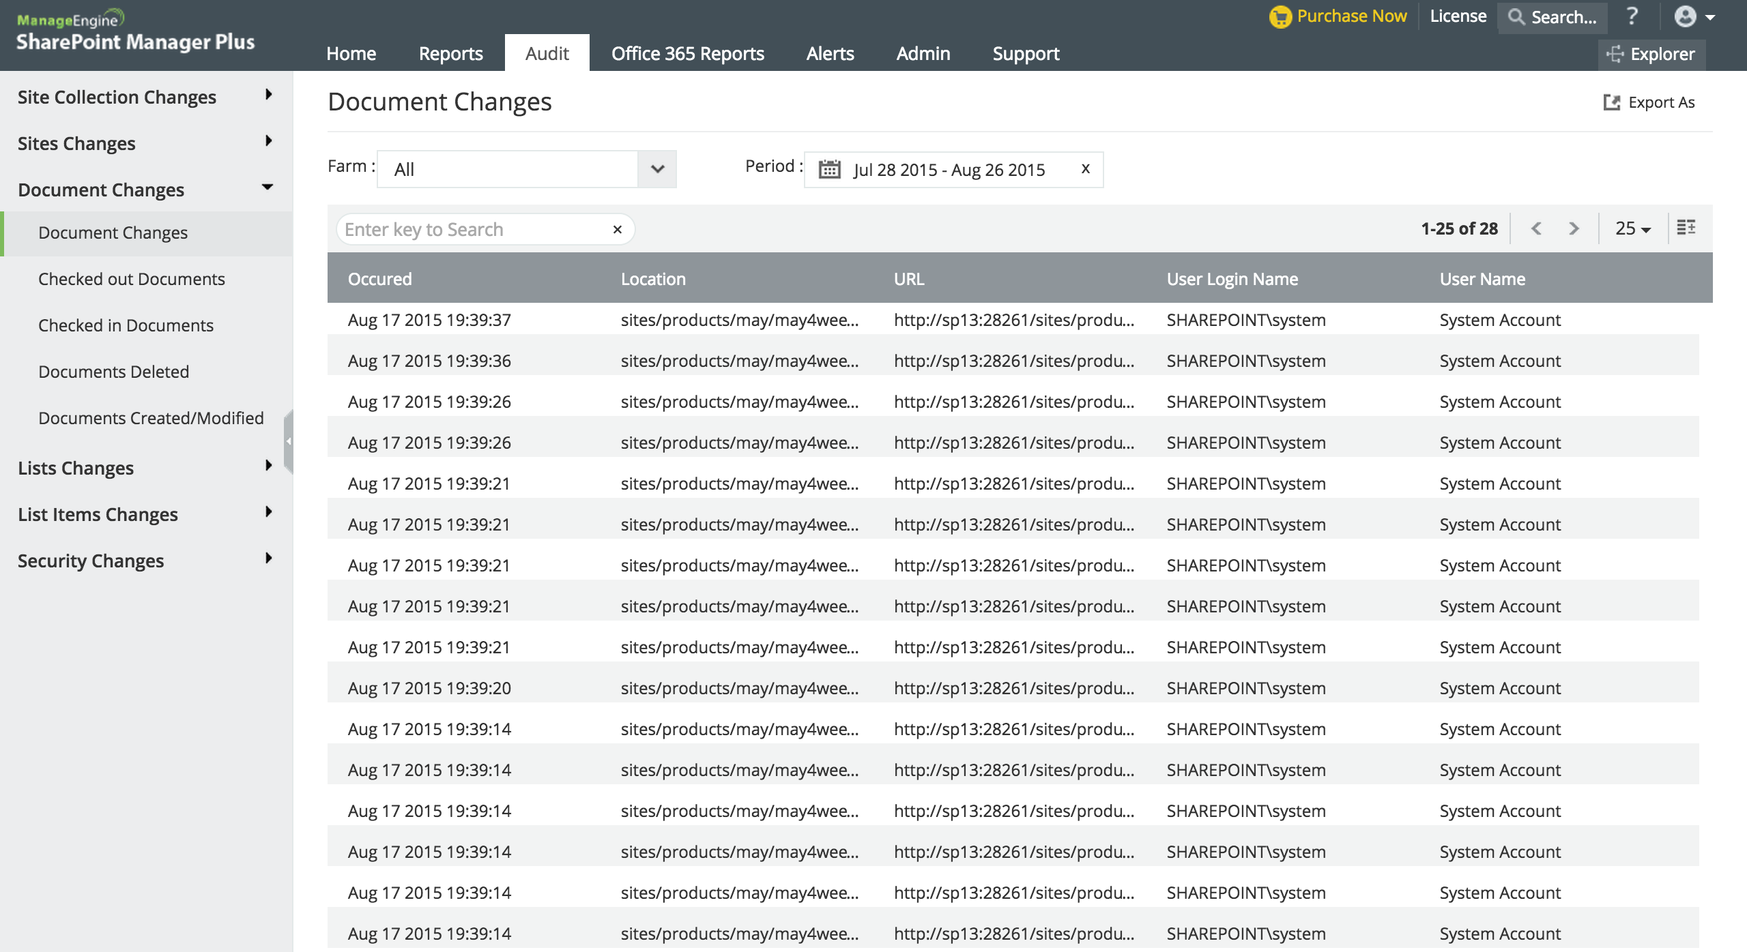
Task: Click the column layout toggle icon
Action: tap(1686, 228)
